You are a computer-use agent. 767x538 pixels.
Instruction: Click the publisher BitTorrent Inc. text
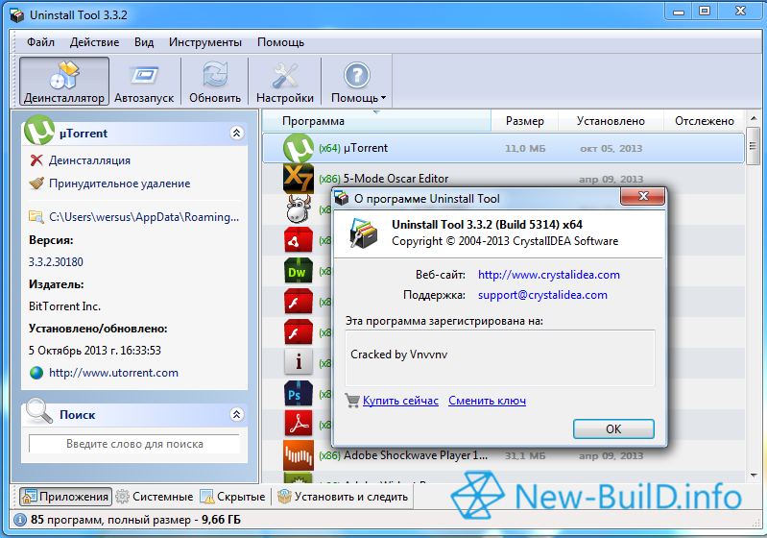pyautogui.click(x=64, y=306)
